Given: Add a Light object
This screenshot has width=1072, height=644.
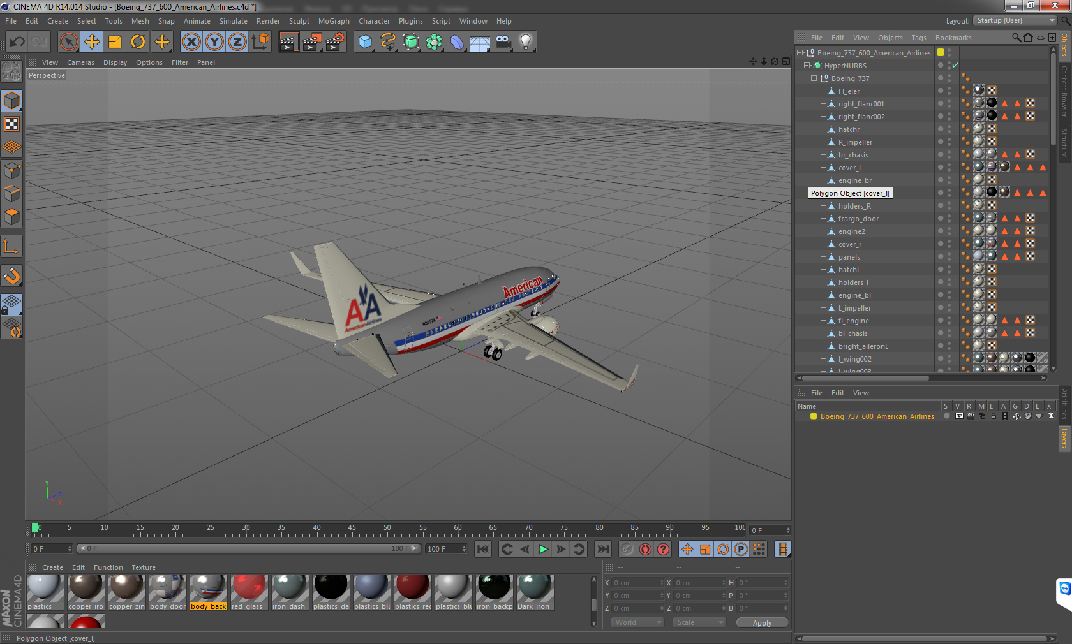Looking at the screenshot, I should (526, 42).
